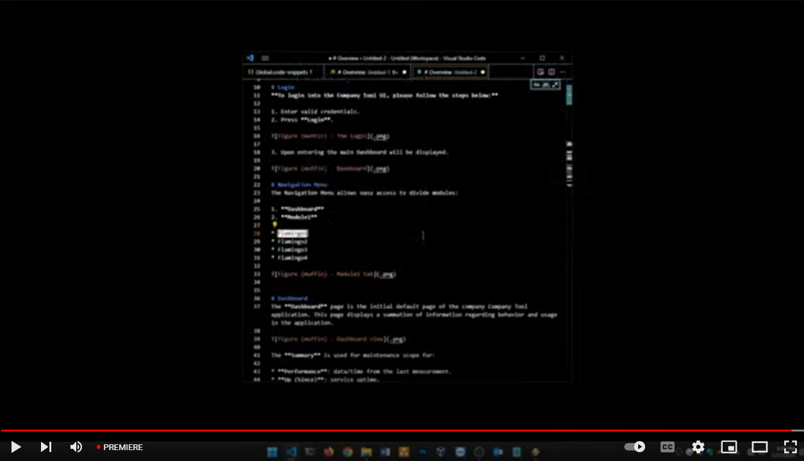Click the VS Code editor scrollbar thumb

point(569,94)
